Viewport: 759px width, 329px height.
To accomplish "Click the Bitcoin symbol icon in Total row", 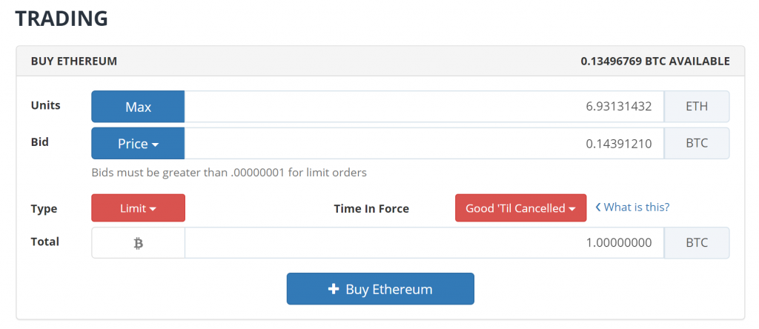I will (x=139, y=243).
